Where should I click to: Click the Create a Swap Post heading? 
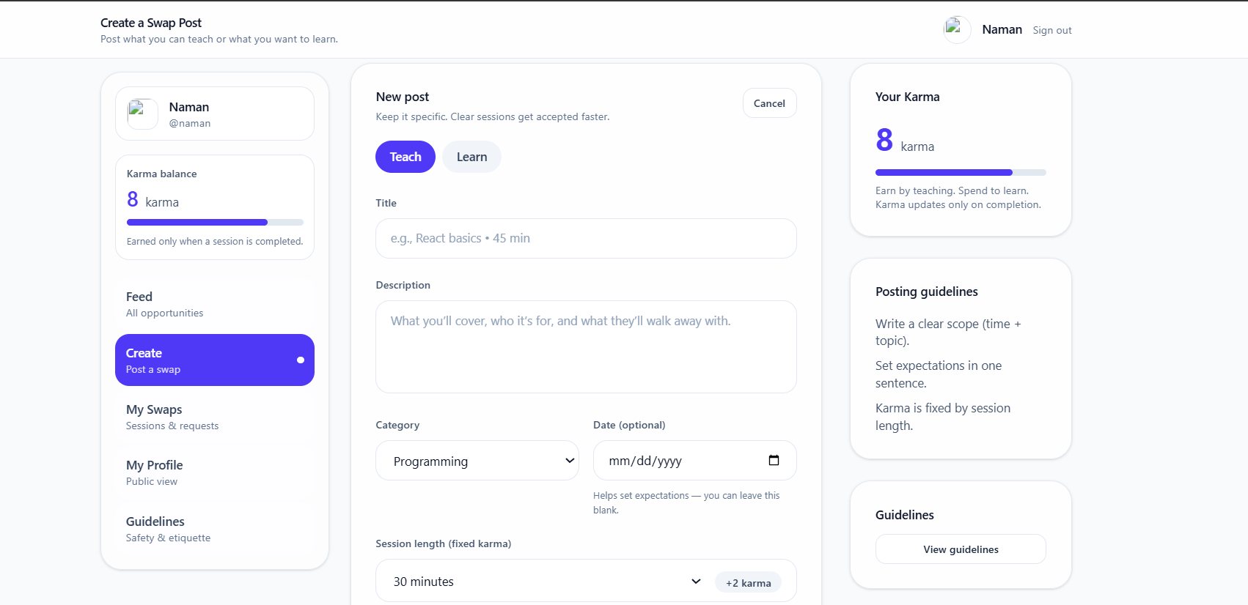tap(151, 23)
